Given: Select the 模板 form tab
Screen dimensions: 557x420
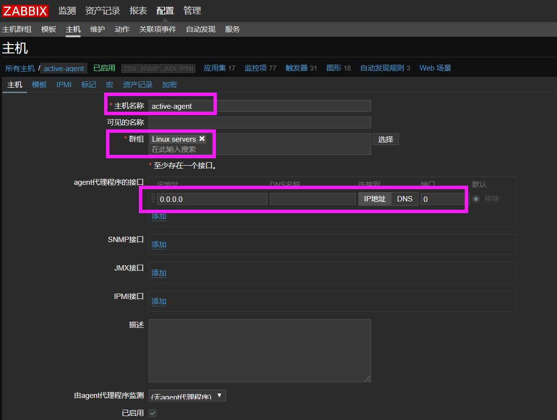Looking at the screenshot, I should click(39, 85).
